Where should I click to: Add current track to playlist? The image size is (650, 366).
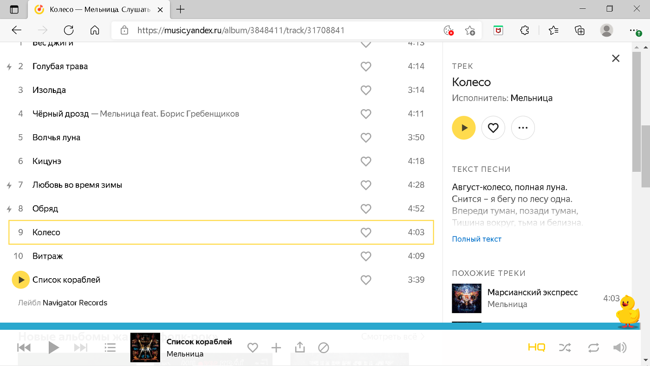(x=276, y=347)
